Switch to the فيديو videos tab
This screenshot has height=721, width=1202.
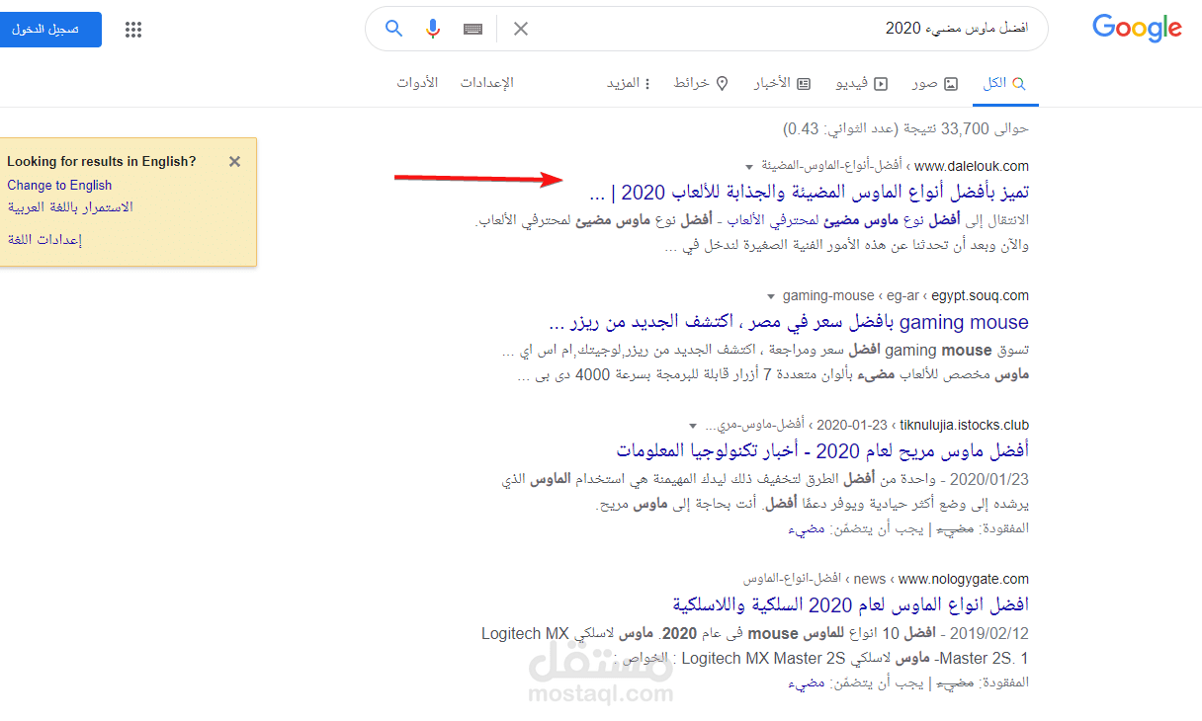(862, 83)
